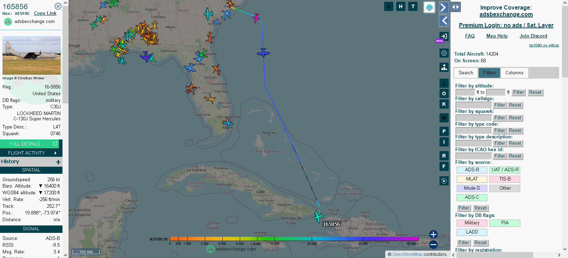Open tar1090 on github link
This screenshot has width=568, height=258.
point(544,45)
